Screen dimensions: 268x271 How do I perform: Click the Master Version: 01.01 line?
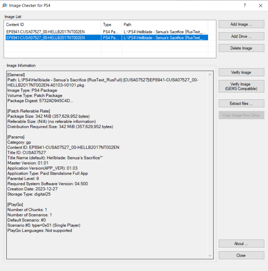28,163
